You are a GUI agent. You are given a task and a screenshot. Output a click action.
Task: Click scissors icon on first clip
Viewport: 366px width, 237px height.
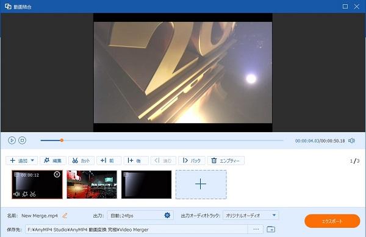[33, 194]
